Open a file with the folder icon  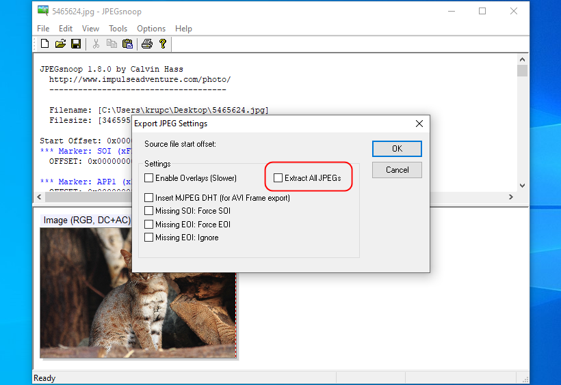[x=60, y=44]
